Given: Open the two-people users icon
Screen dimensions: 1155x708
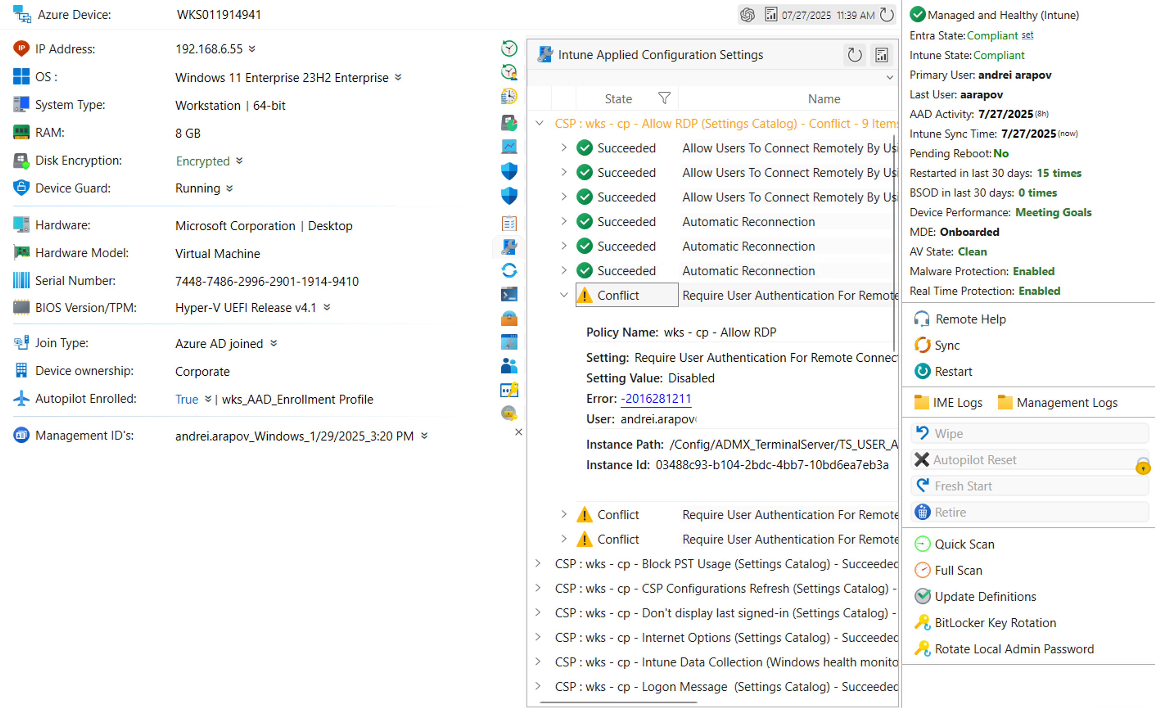Looking at the screenshot, I should coord(509,366).
